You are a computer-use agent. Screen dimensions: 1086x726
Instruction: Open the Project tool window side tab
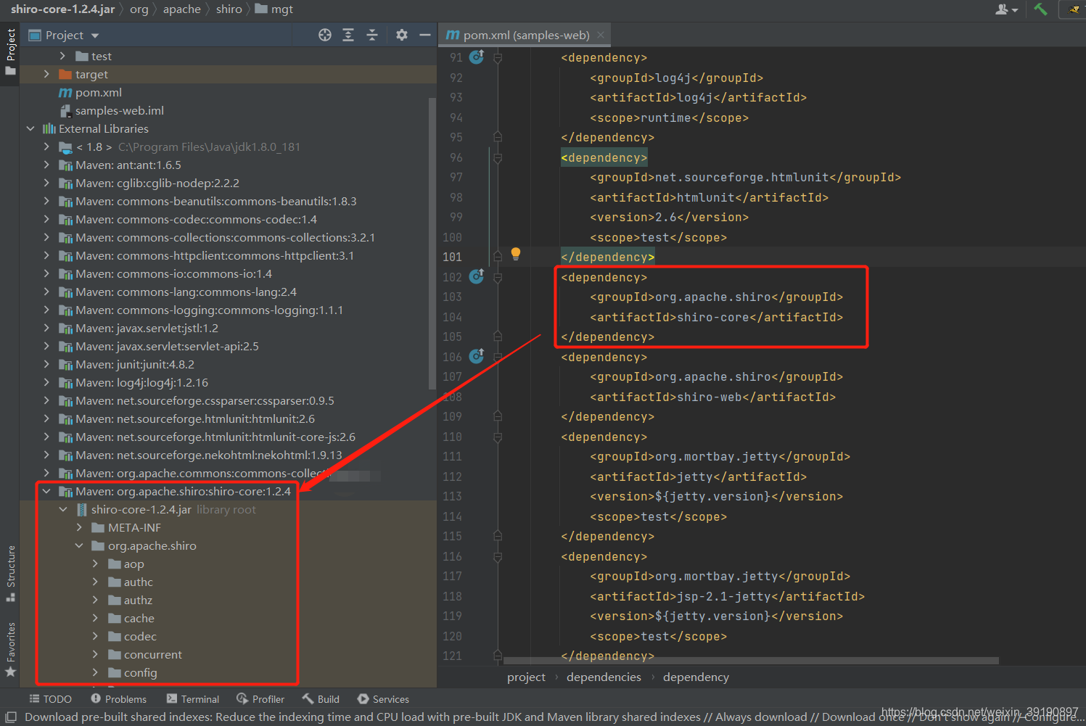[x=10, y=52]
